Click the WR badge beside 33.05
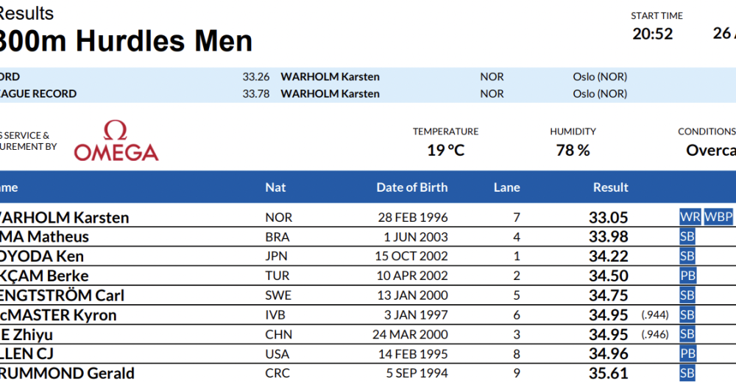The image size is (736, 382). pyautogui.click(x=690, y=217)
